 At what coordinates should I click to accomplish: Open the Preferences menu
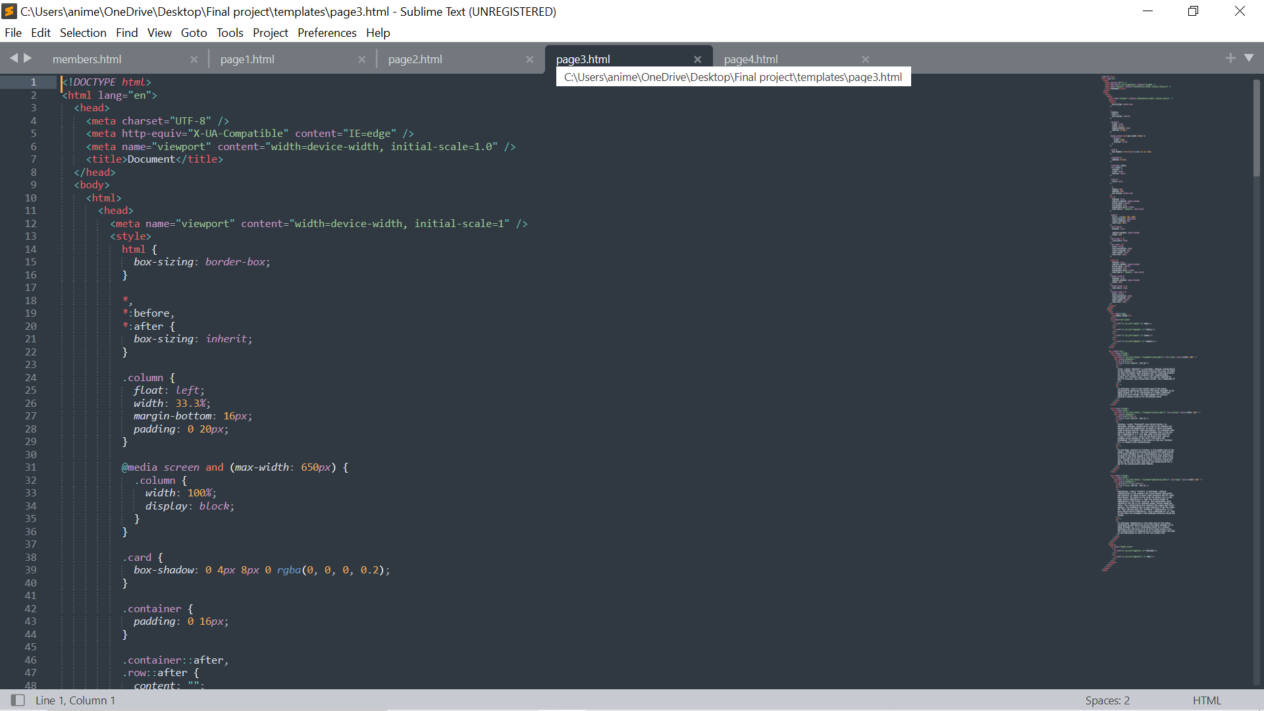327,33
